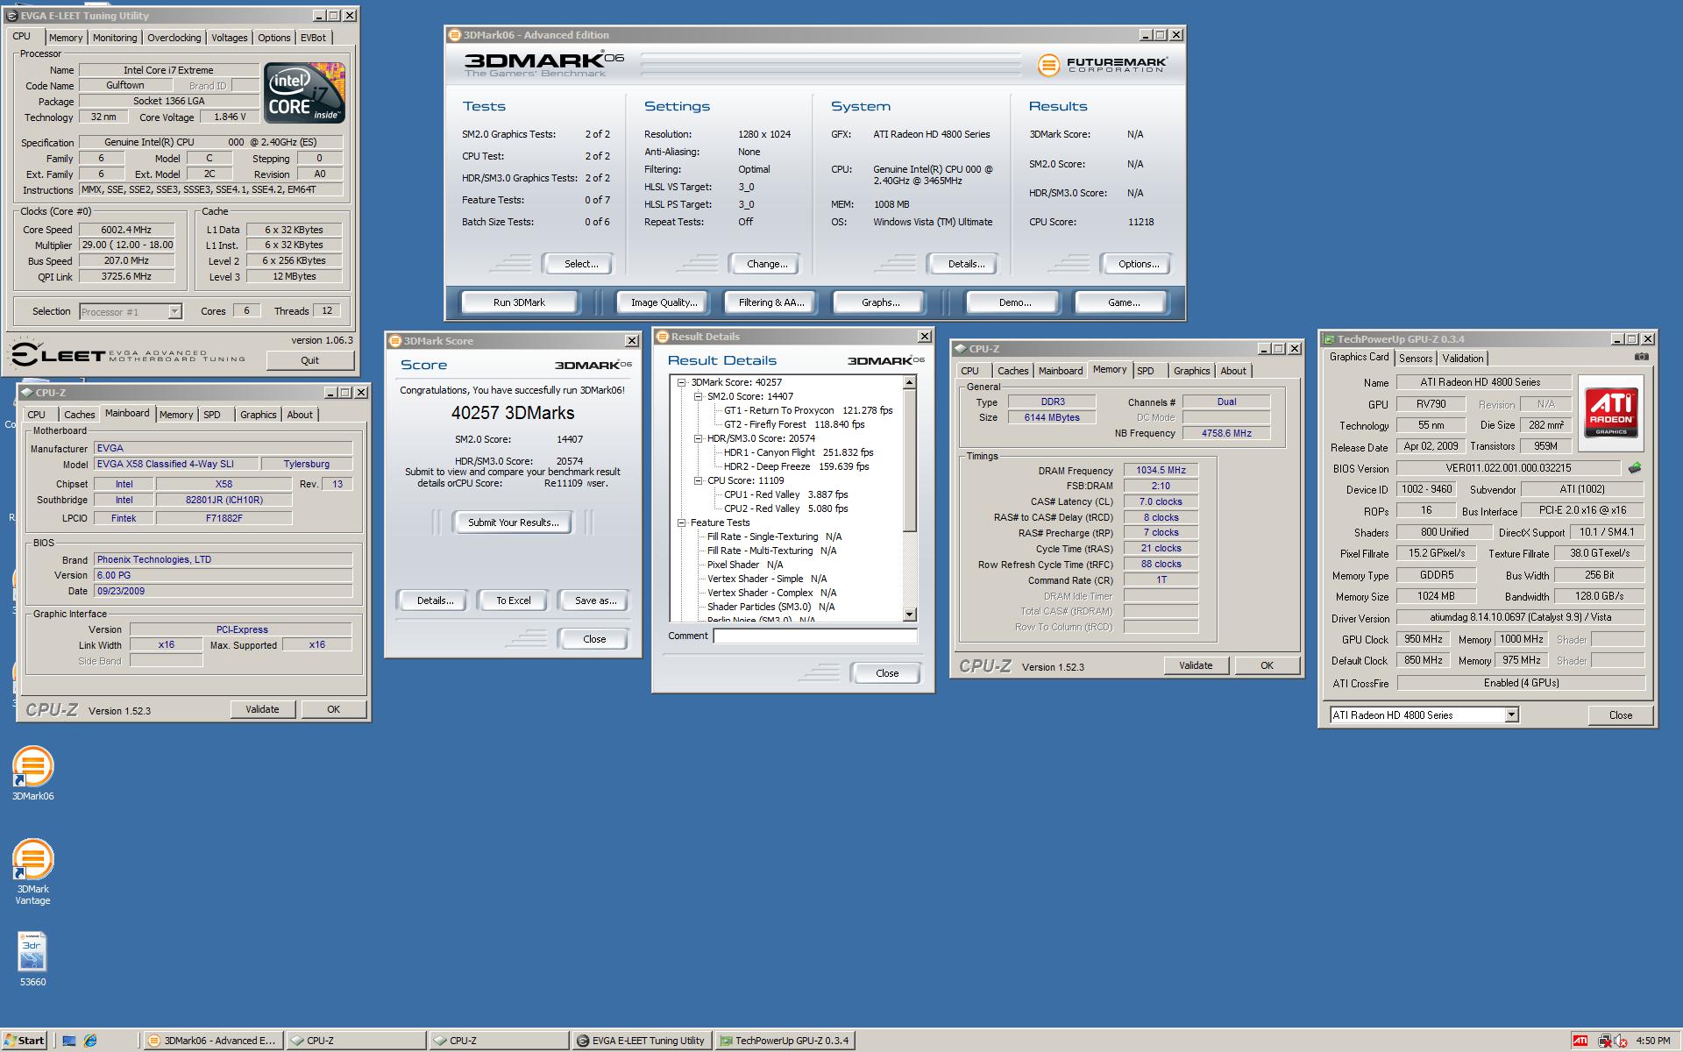Click the Intel Core i7 logo in E-LEET
Viewport: 1683px width, 1052px height.
[304, 93]
